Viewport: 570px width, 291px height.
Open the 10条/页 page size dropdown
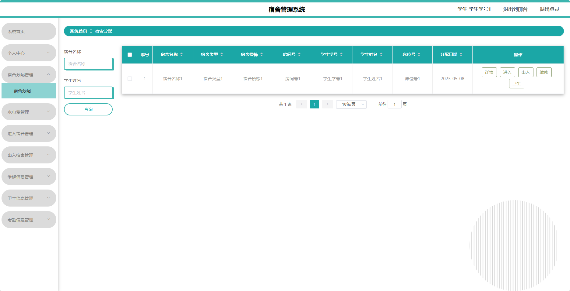point(351,104)
